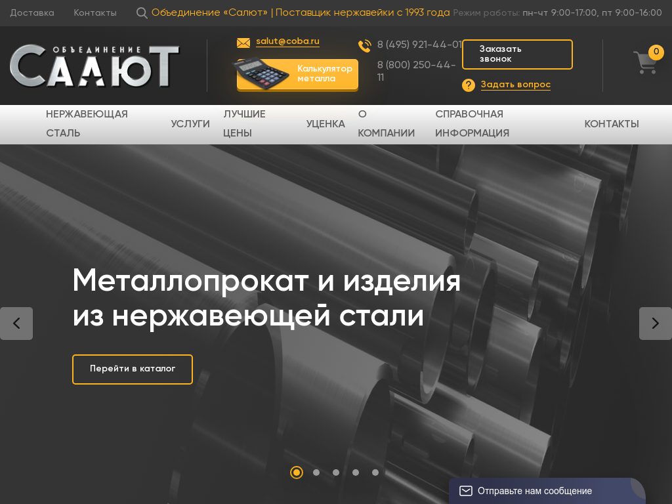Image resolution: width=672 pixels, height=504 pixels.
Task: Click the calculator image icon
Action: pos(262,73)
